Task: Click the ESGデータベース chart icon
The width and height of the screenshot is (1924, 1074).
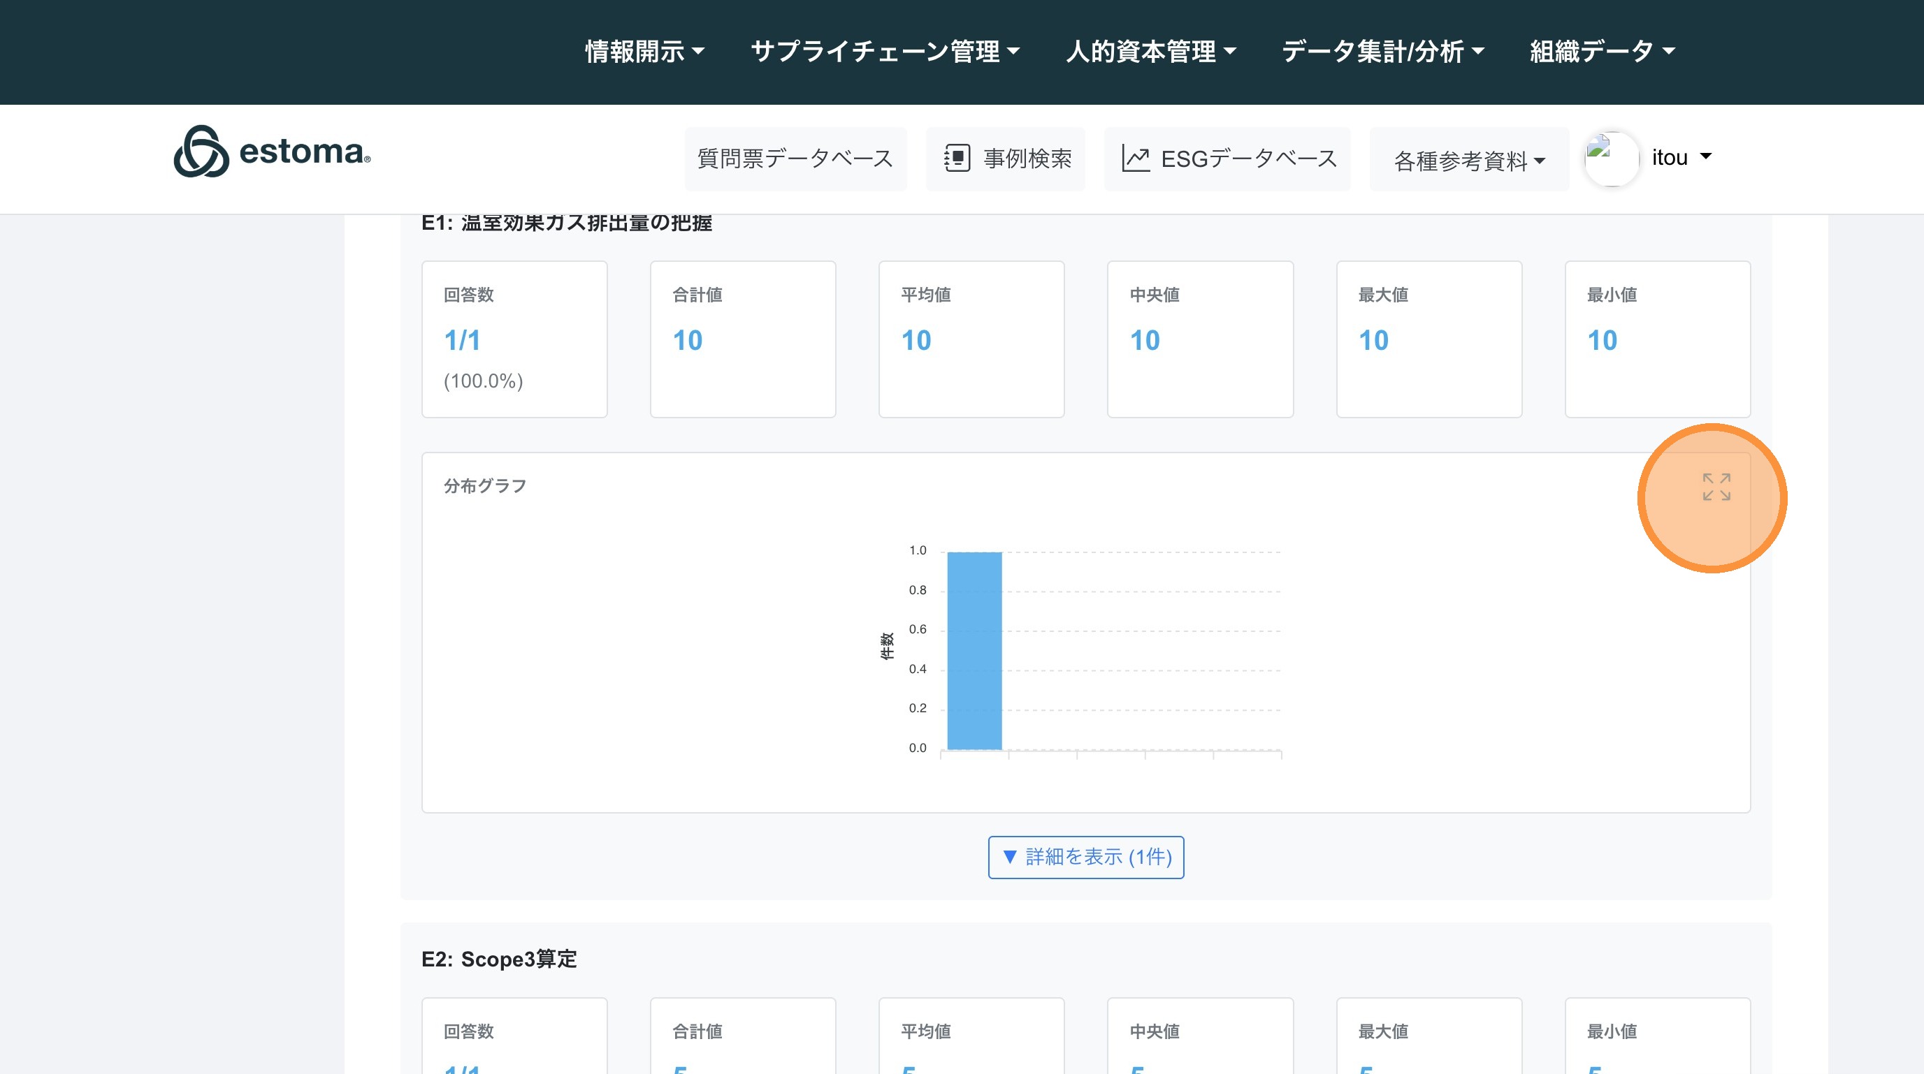Action: 1135,159
